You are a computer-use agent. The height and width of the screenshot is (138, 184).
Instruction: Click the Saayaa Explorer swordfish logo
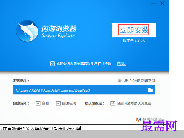(27, 31)
